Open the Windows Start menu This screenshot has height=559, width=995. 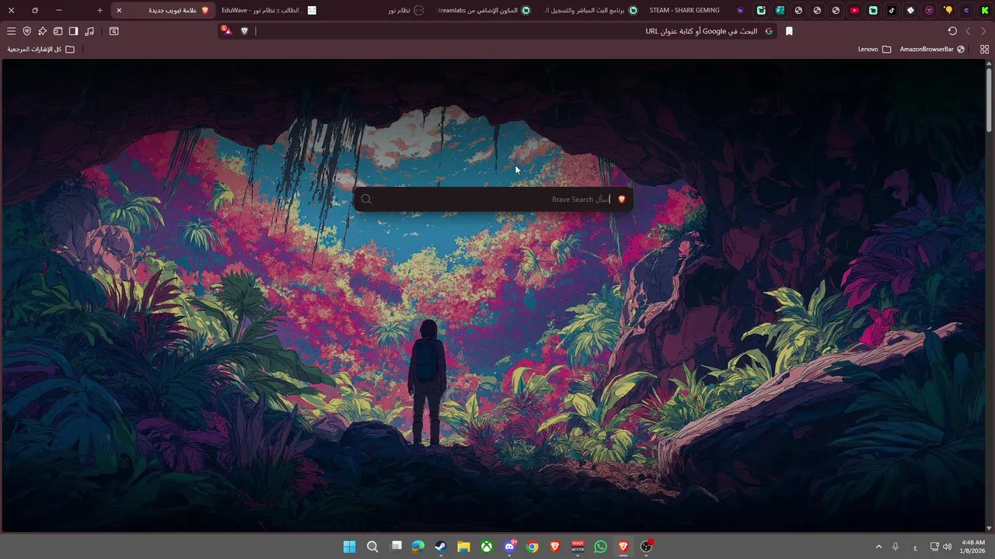coord(350,547)
